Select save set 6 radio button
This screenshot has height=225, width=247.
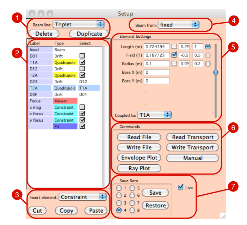(x=132, y=195)
